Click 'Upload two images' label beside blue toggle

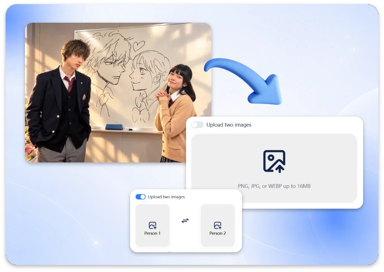(x=166, y=197)
